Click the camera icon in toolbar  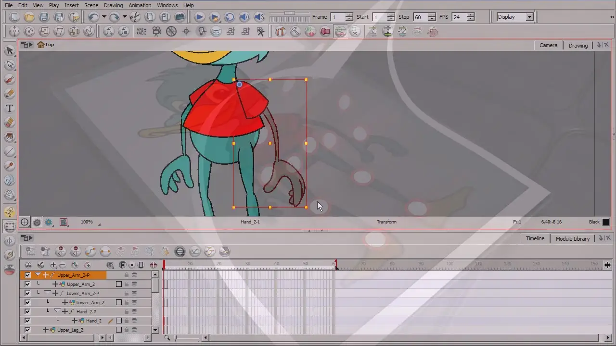coord(156,31)
